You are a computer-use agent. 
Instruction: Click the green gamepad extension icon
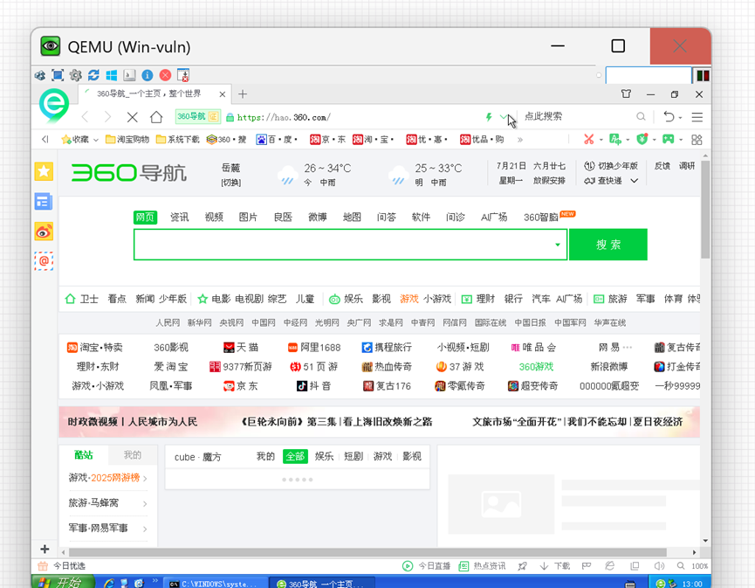tap(669, 139)
